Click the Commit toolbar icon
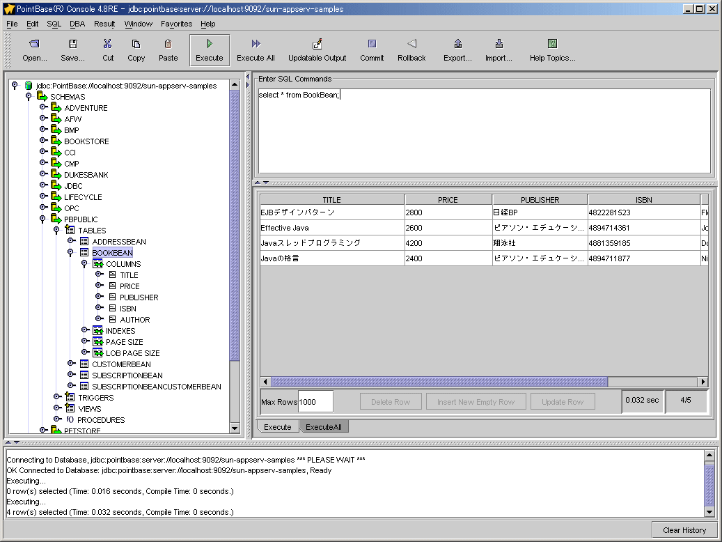Viewport: 722px width, 542px height. point(372,44)
